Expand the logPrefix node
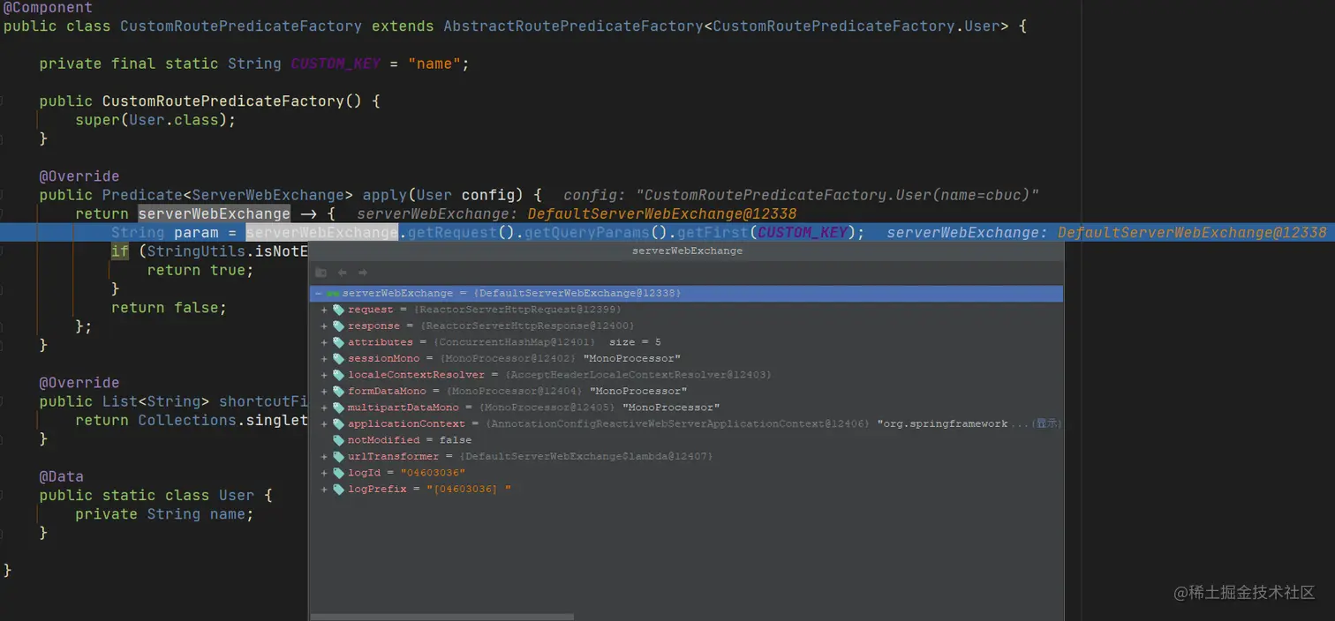The height and width of the screenshot is (621, 1335). (x=325, y=489)
